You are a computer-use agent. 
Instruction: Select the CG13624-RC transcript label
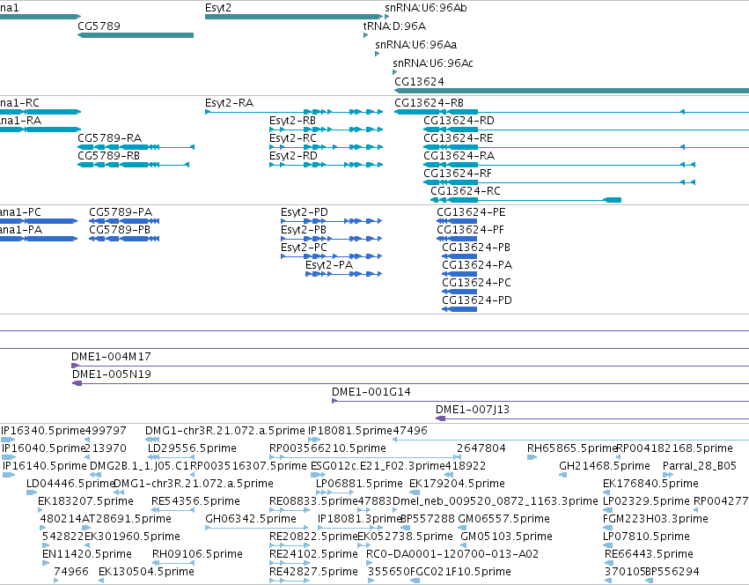click(466, 191)
